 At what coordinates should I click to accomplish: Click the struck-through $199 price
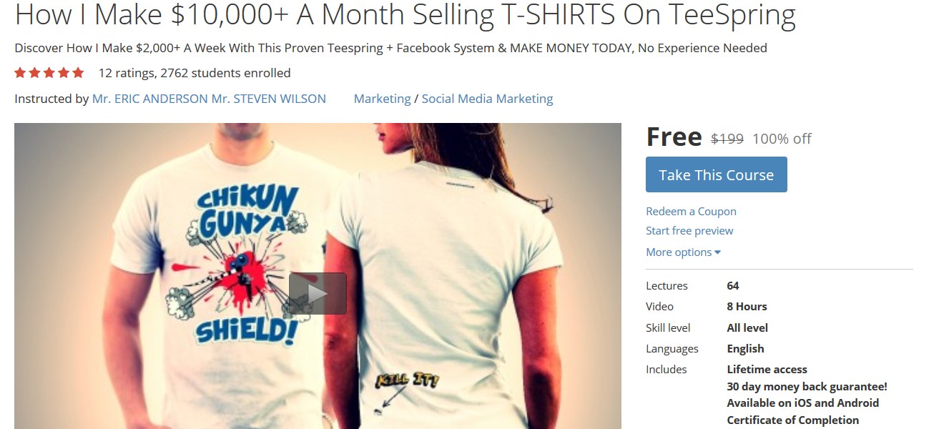tap(727, 139)
